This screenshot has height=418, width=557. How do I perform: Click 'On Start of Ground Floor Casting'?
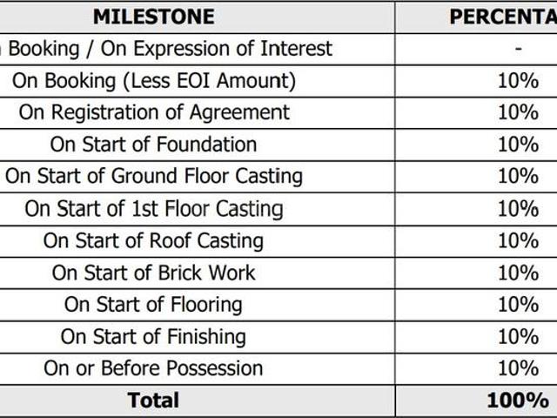[154, 176]
